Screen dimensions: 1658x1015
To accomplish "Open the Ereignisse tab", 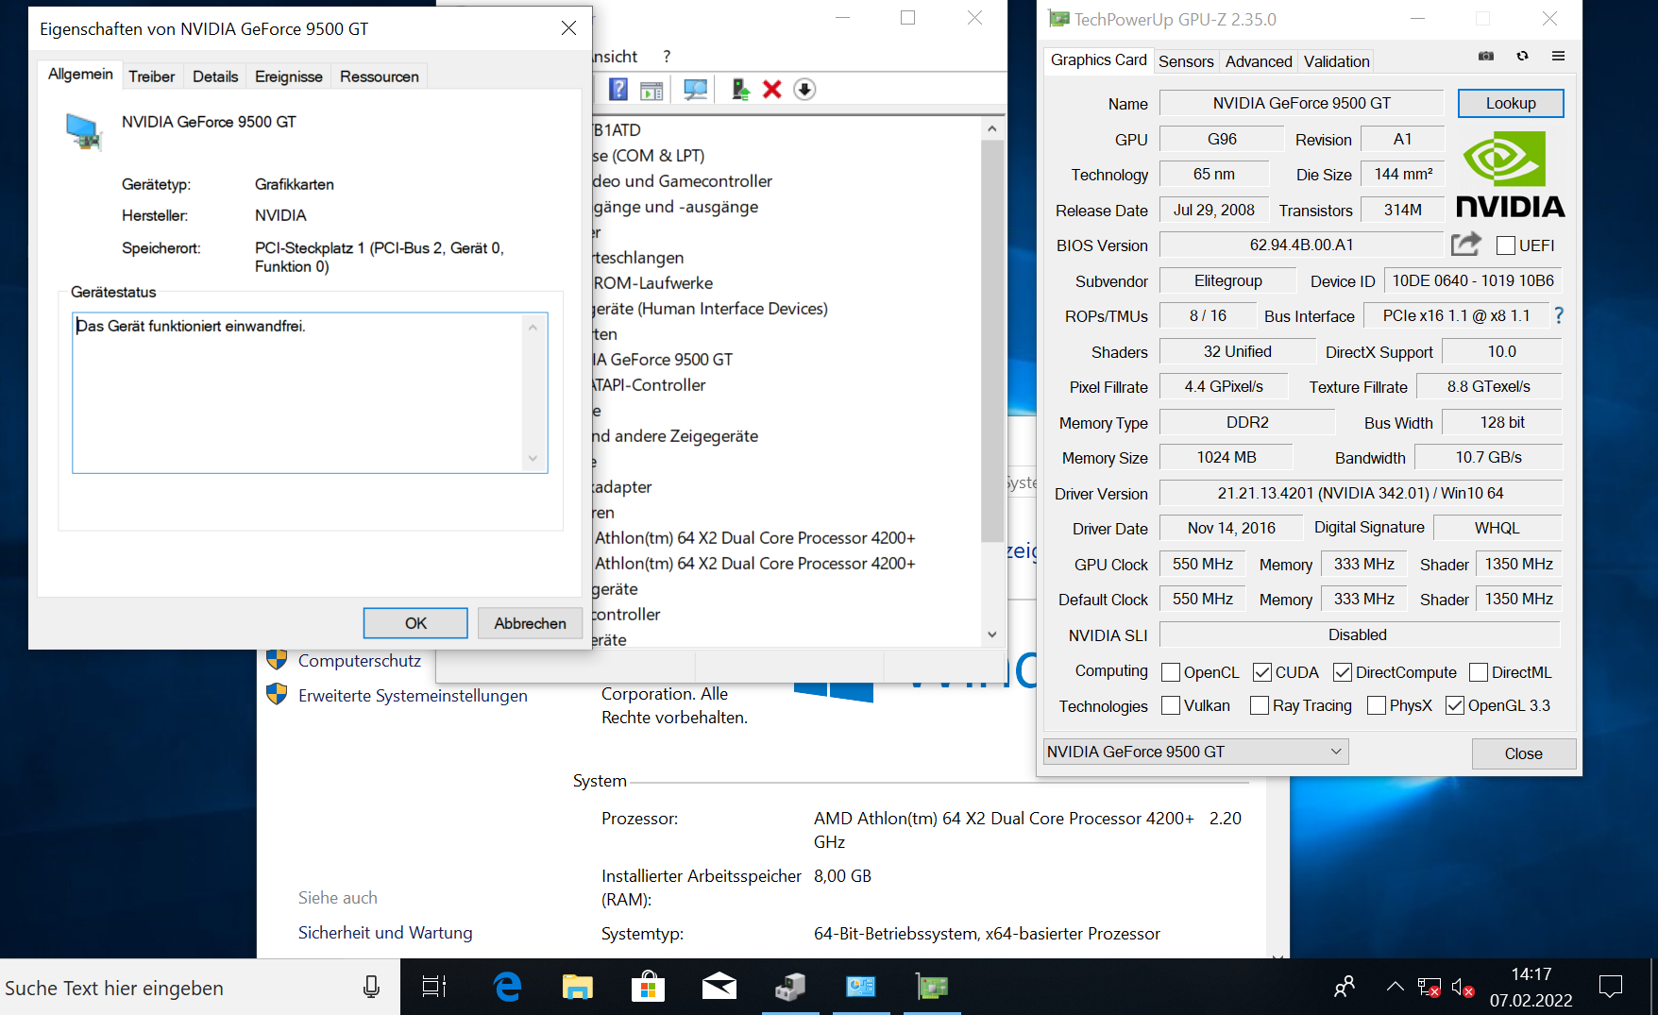I will (289, 76).
